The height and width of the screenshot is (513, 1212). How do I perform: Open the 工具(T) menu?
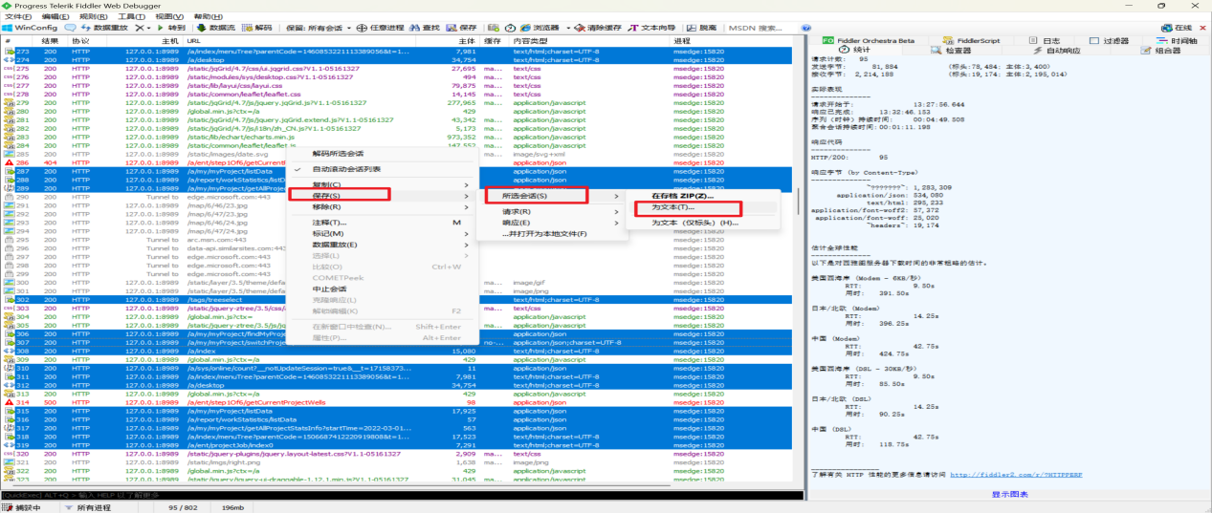click(132, 16)
